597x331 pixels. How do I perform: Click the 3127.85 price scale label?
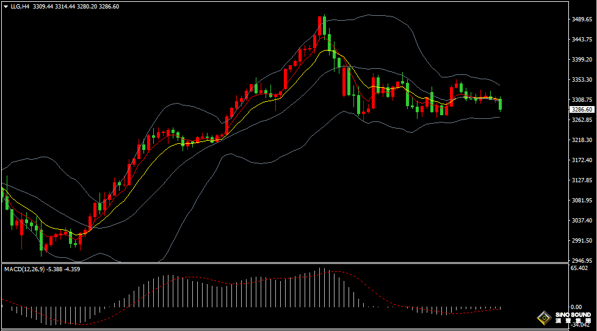coord(582,180)
